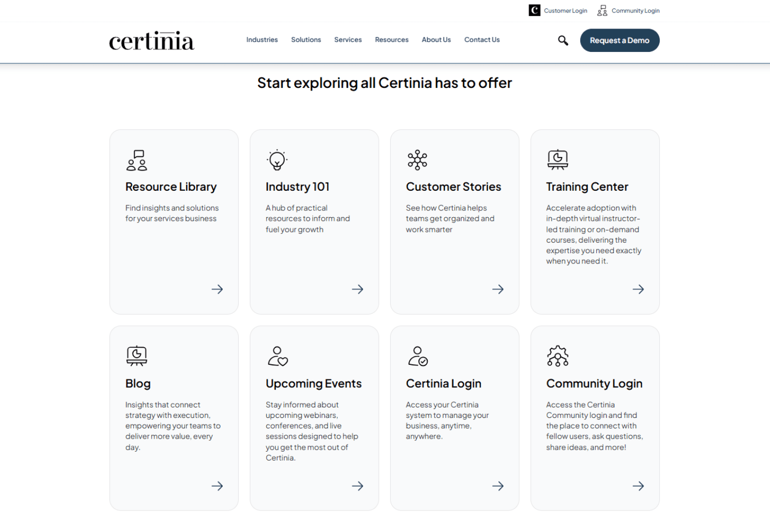Click the certinia logo
The image size is (770, 513).
(151, 41)
